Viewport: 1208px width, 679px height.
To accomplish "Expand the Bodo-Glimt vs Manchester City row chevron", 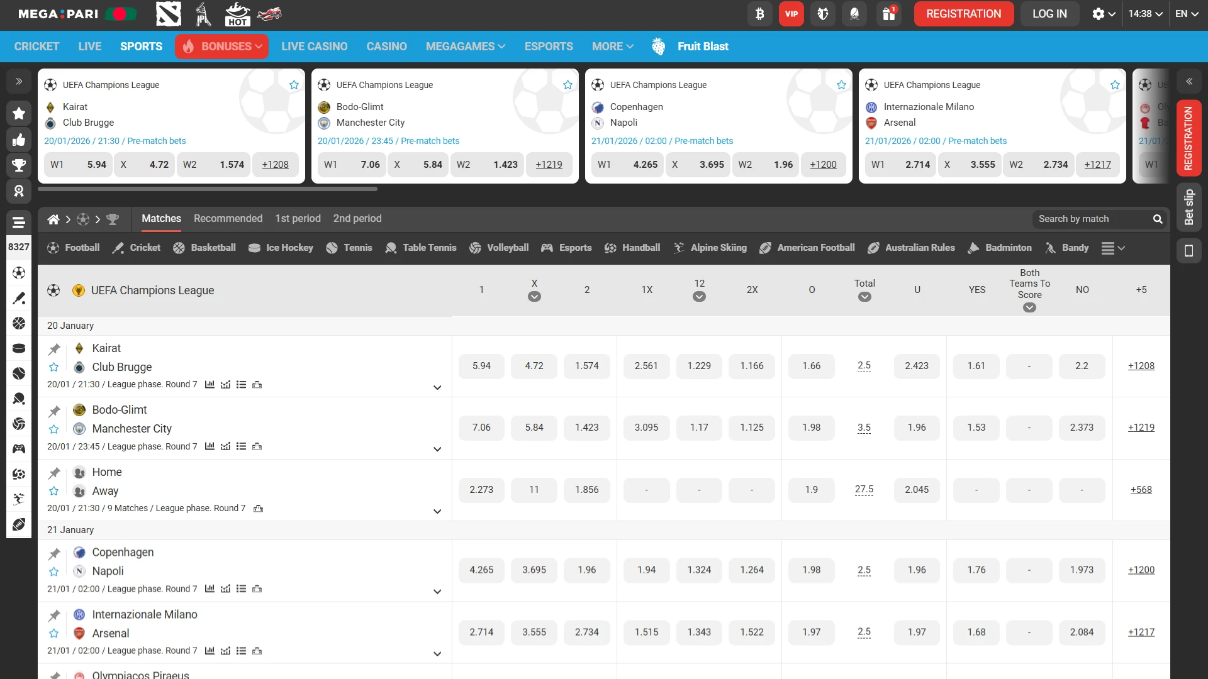I will 437,449.
